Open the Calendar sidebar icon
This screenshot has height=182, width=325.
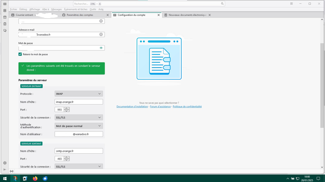click(x=5, y=17)
